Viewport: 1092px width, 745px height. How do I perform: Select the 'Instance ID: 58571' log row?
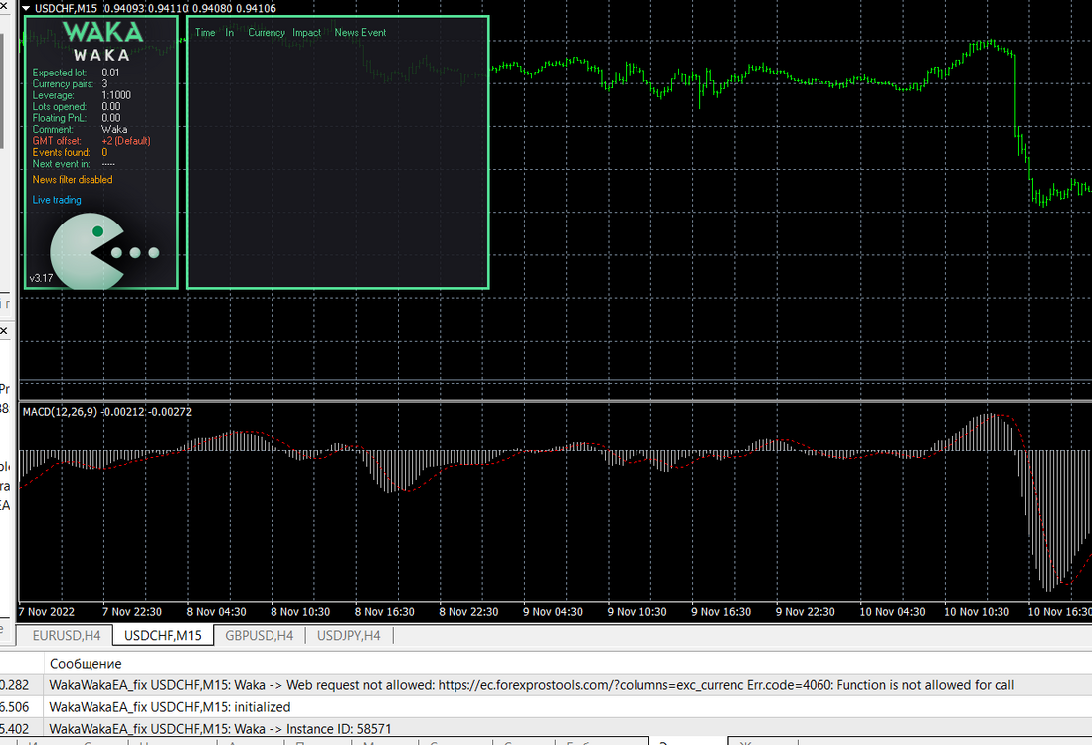pos(546,728)
